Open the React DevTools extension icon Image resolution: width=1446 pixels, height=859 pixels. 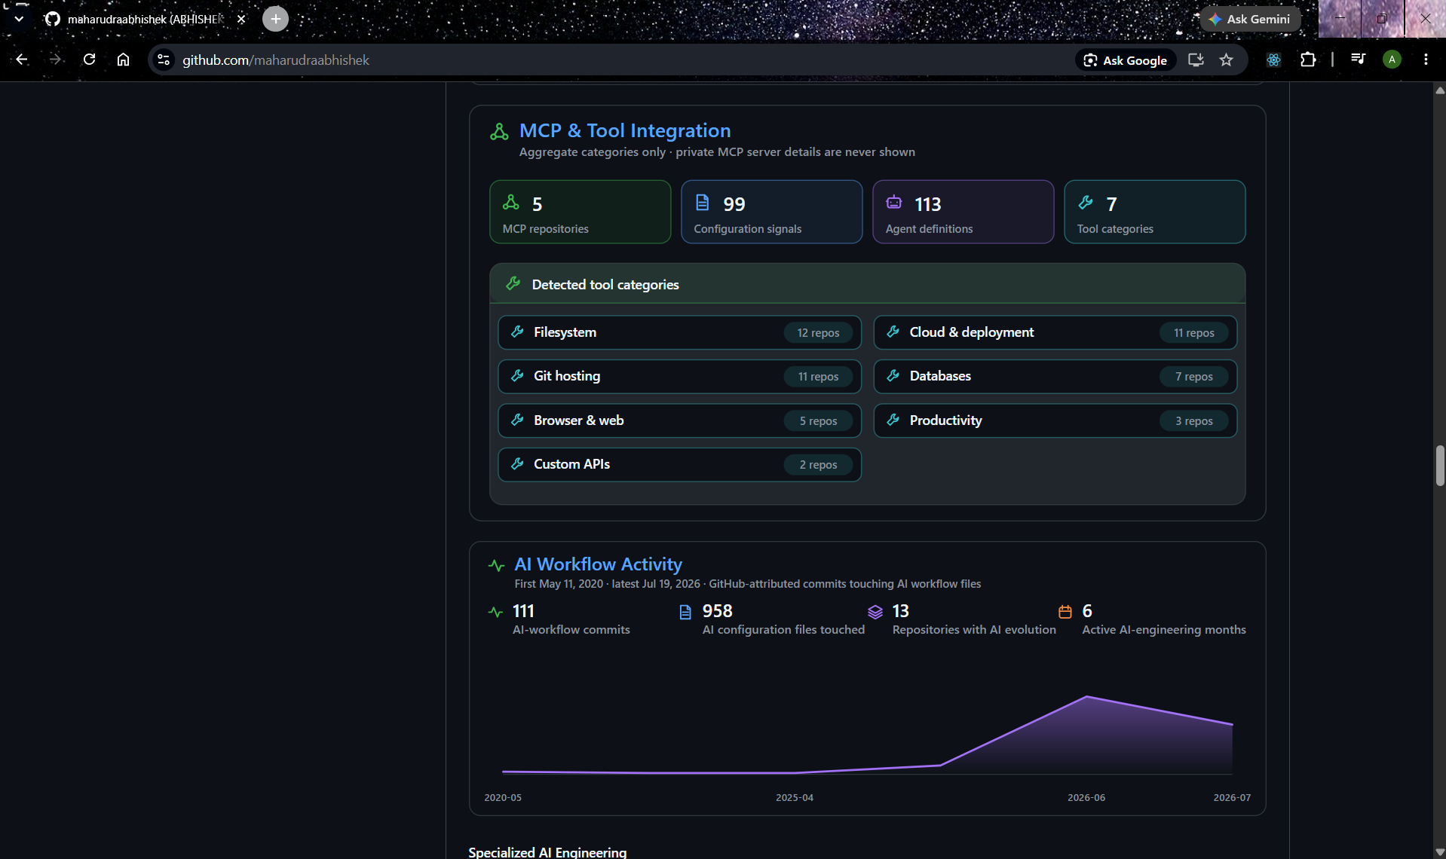[x=1273, y=60]
